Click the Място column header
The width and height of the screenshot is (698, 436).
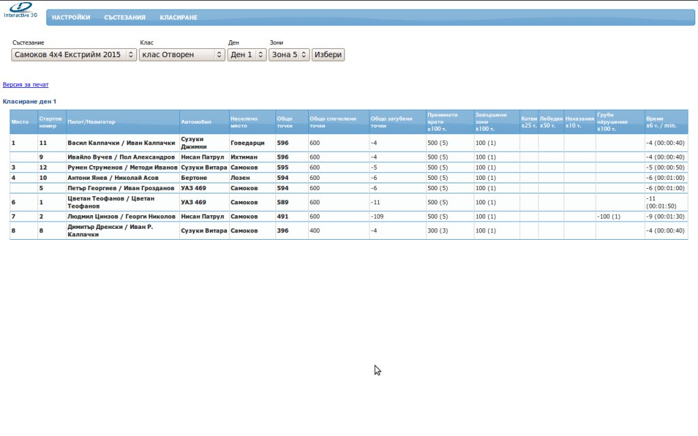20,122
